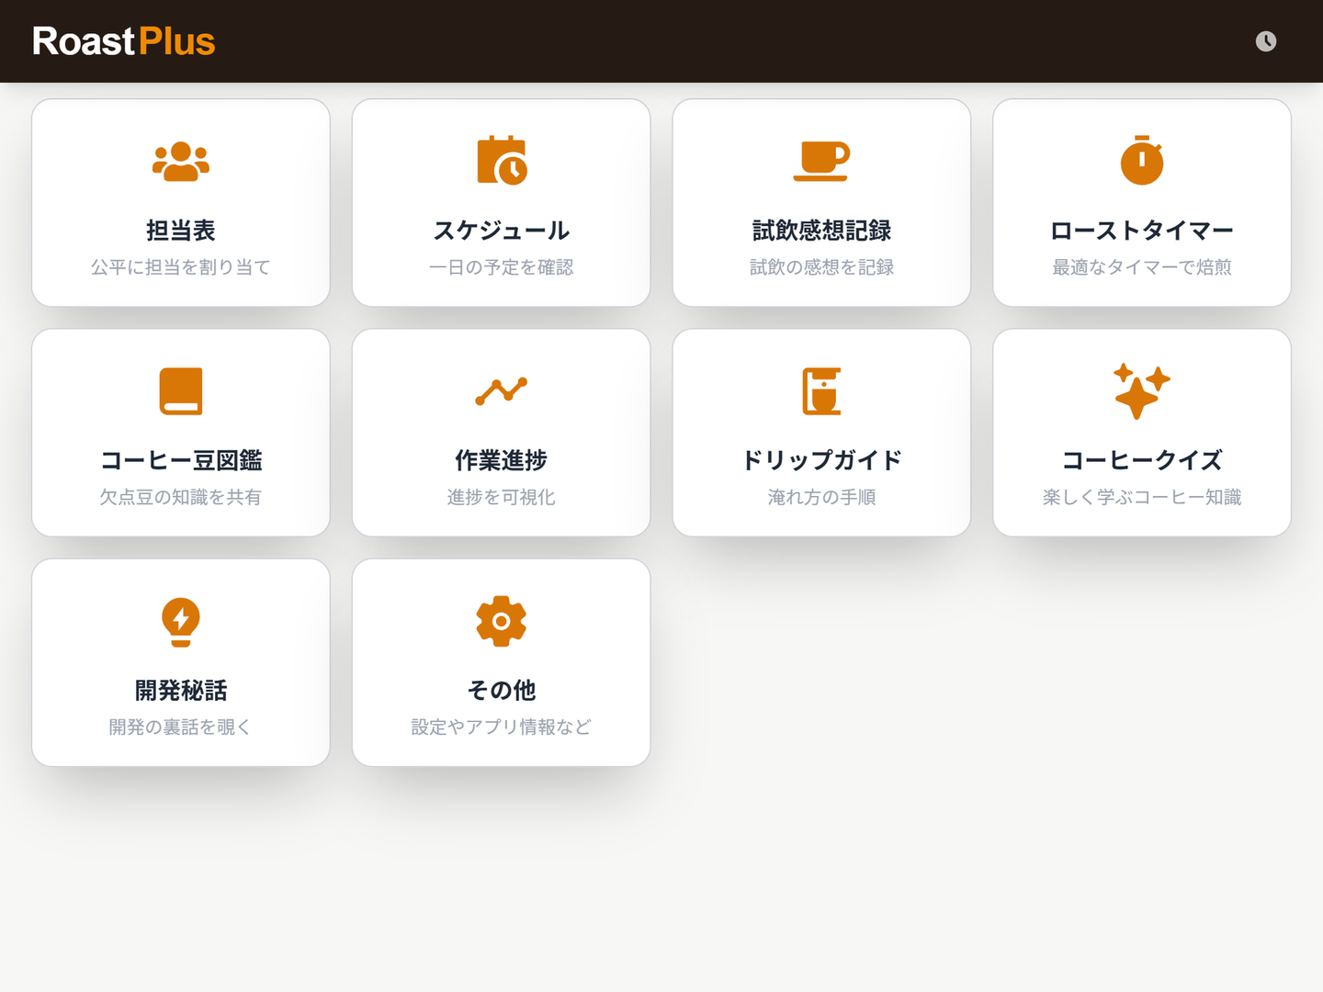Image resolution: width=1323 pixels, height=992 pixels.
Task: Click the line chart icon for 作業進捗
Action: click(x=502, y=391)
